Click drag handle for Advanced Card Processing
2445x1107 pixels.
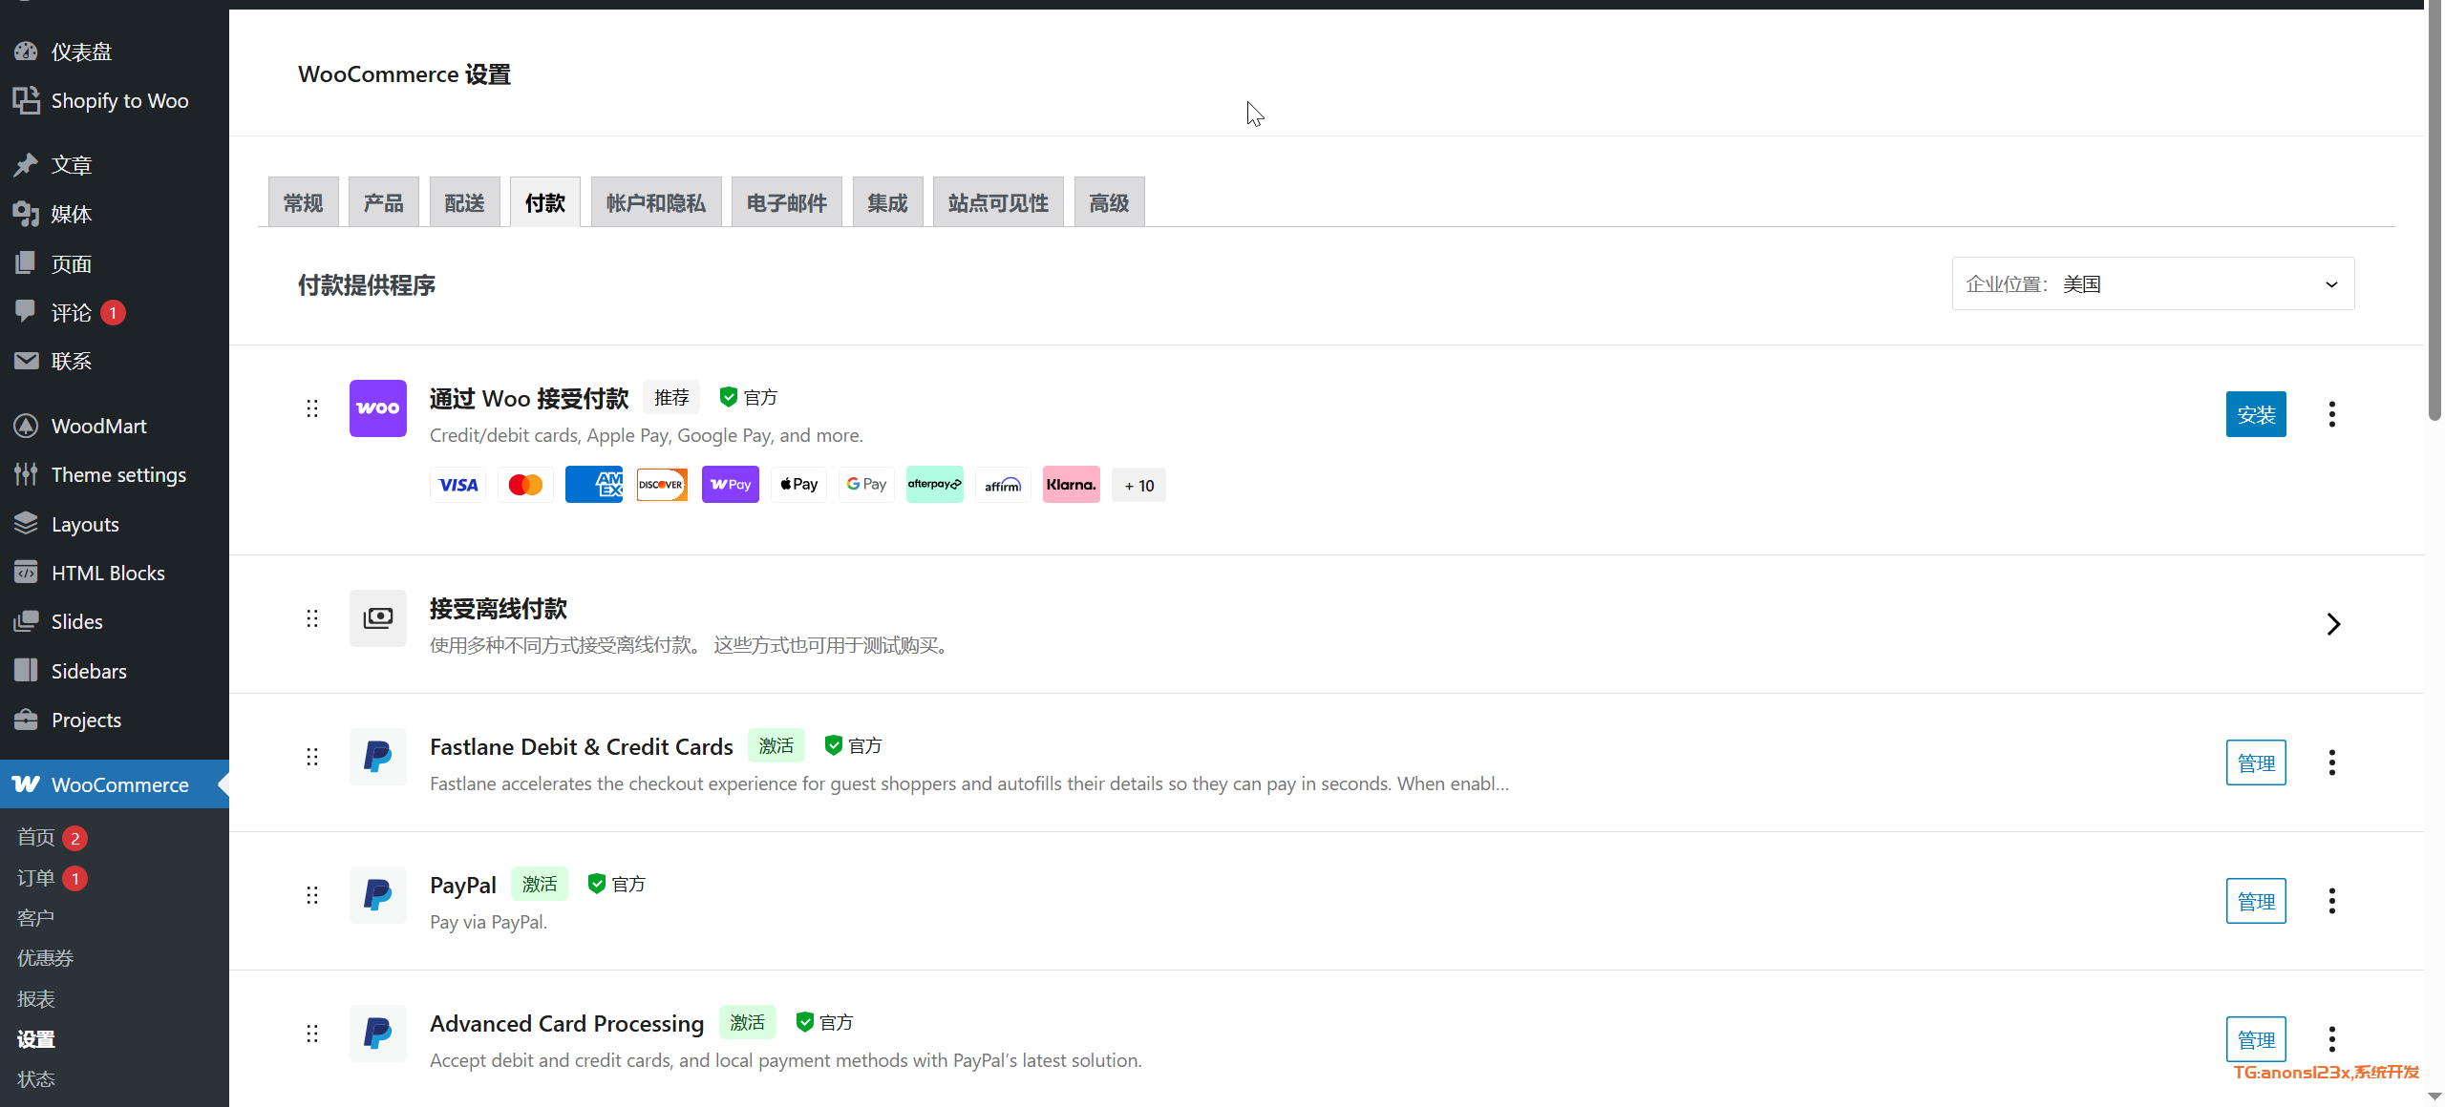[x=312, y=1034]
